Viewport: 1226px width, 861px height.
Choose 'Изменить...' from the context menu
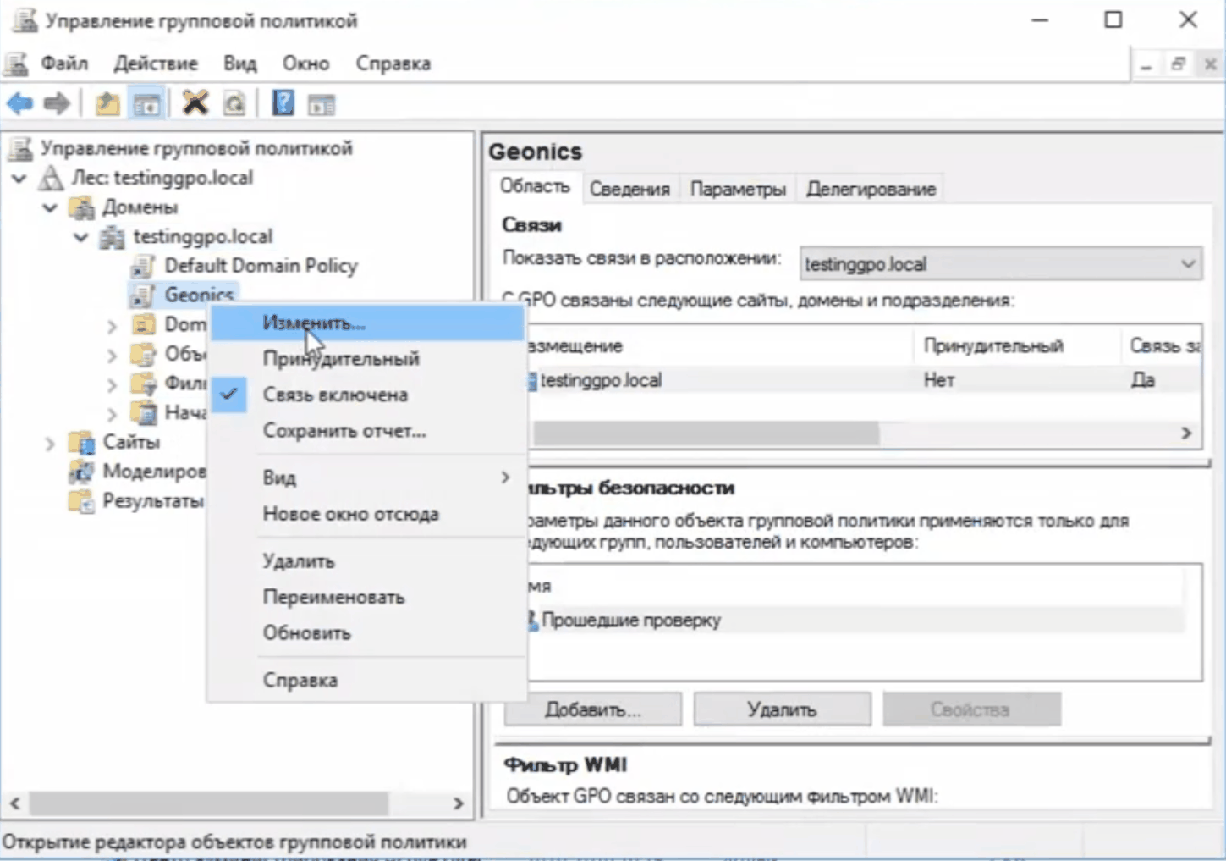(313, 323)
